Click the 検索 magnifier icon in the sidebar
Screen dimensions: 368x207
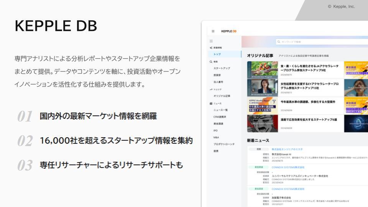coord(211,62)
